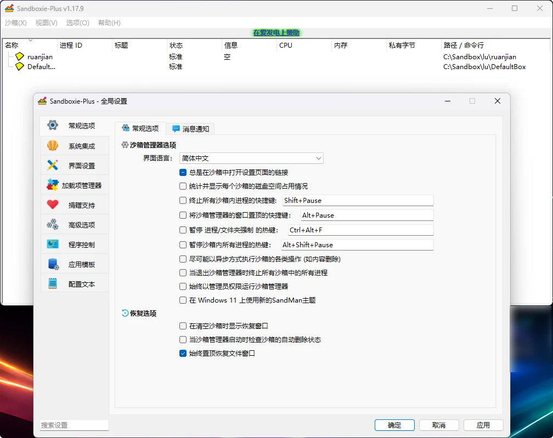The width and height of the screenshot is (553, 438).
Task: Click the 应用 button
Action: click(483, 425)
